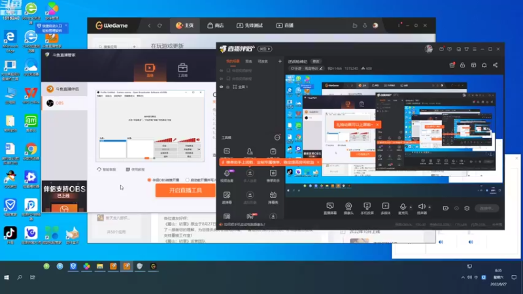Open the notification bell in Zhibo Banlv
This screenshot has width=523, height=294.
484,65
